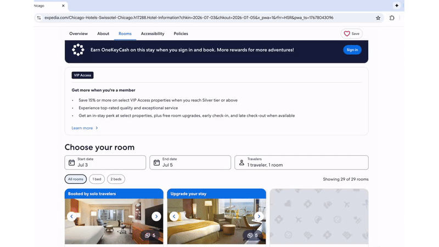Open the Start date Jul 3 field
This screenshot has width=439, height=247.
(105, 162)
